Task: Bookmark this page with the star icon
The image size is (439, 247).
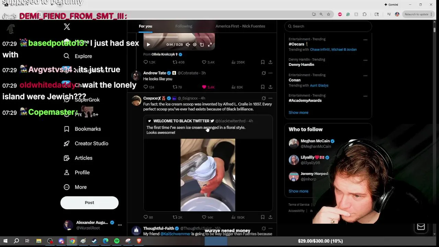Action: [329, 14]
